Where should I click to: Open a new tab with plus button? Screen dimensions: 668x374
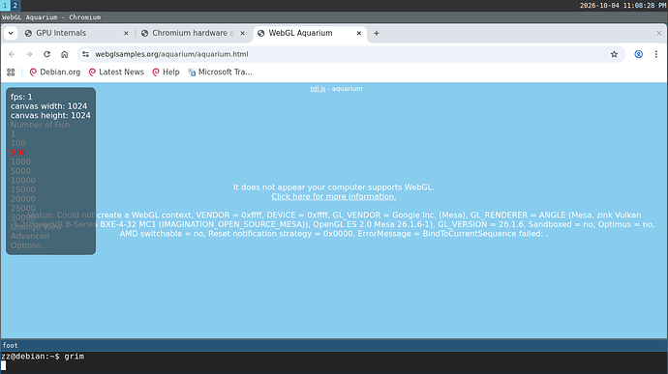[377, 33]
